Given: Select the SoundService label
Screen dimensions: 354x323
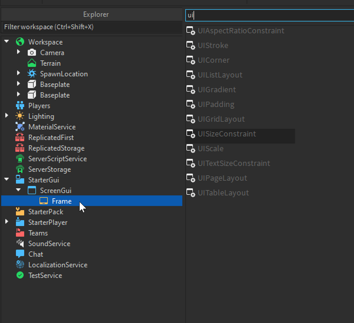Looking at the screenshot, I should 49,244.
